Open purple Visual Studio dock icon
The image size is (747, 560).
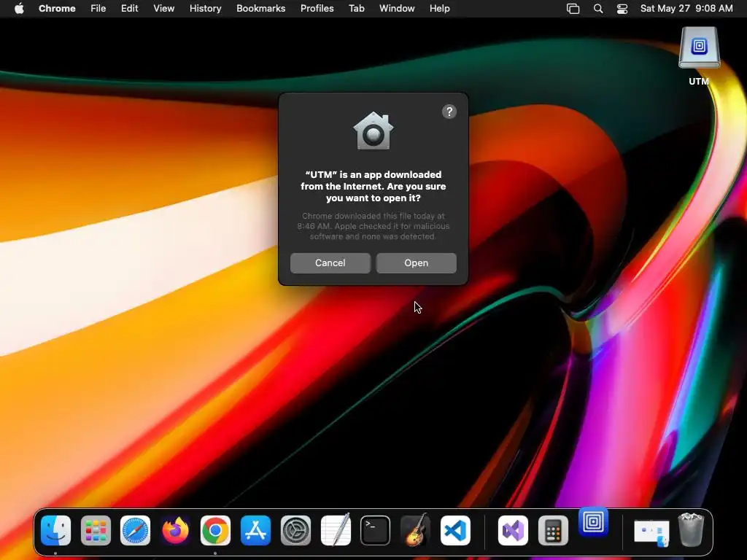(x=513, y=530)
